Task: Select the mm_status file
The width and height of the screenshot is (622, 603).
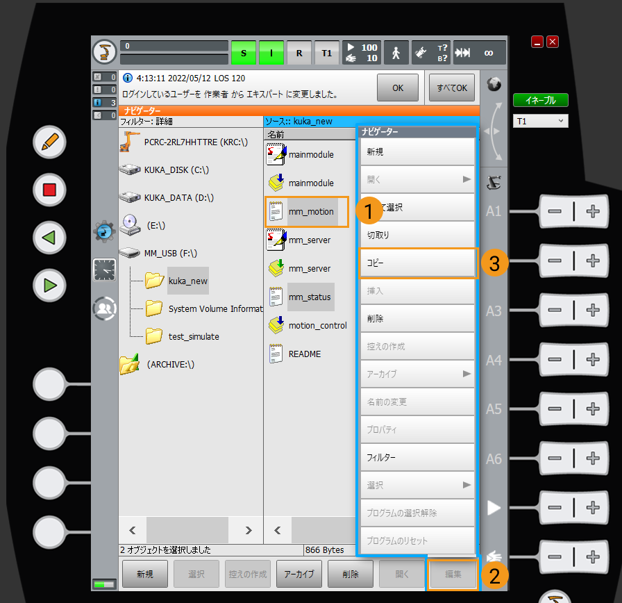Action: click(x=301, y=297)
